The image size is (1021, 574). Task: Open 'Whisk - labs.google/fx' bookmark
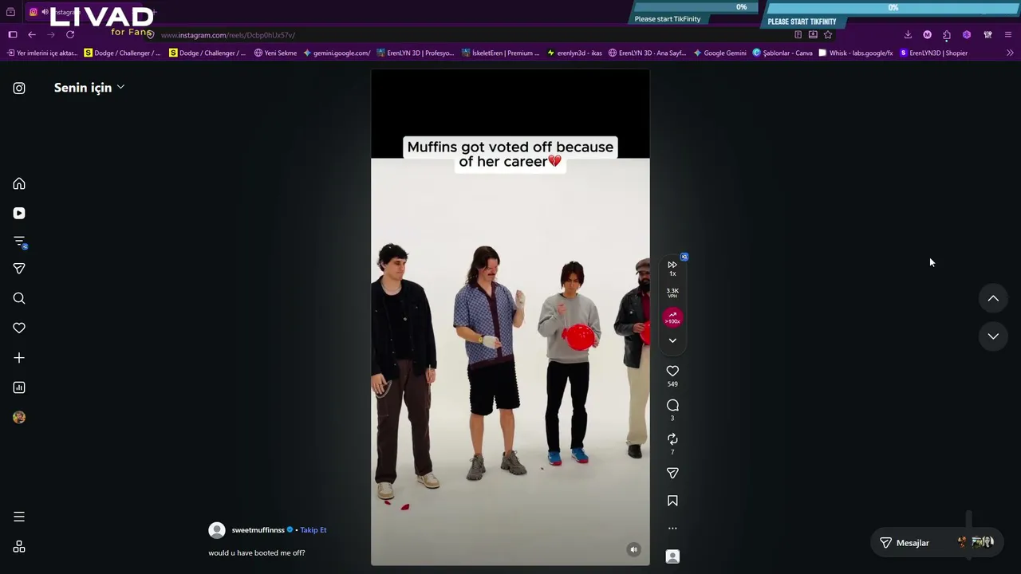[855, 53]
